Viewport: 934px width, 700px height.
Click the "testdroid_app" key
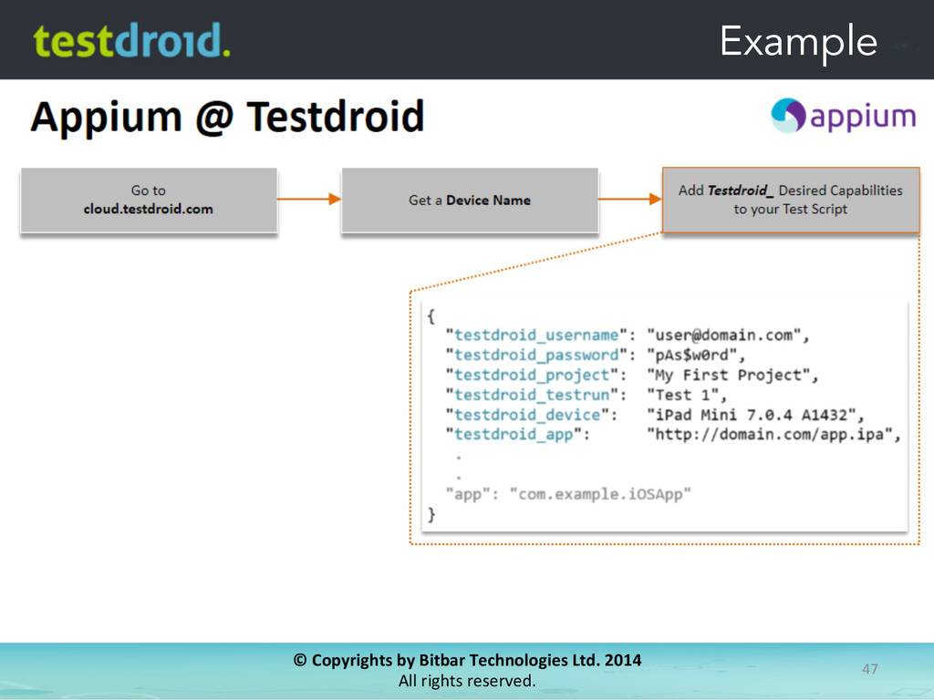514,435
